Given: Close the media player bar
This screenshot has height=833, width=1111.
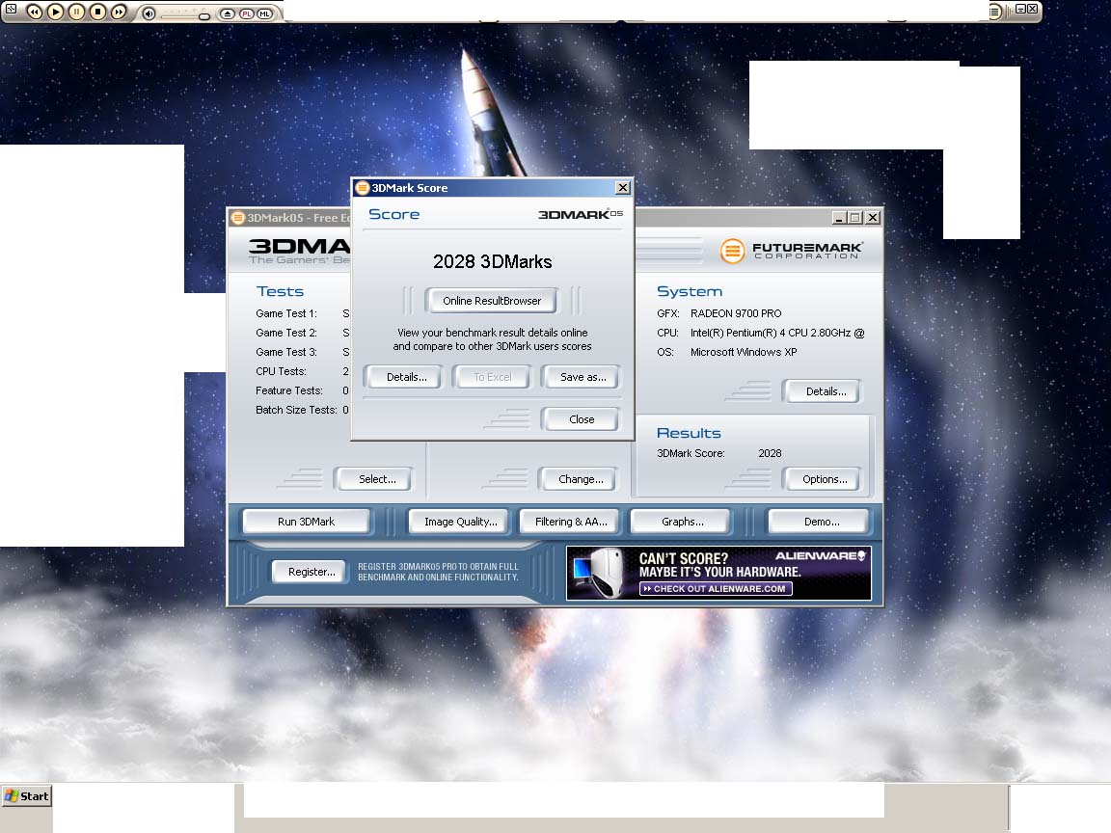Looking at the screenshot, I should click(x=1032, y=10).
